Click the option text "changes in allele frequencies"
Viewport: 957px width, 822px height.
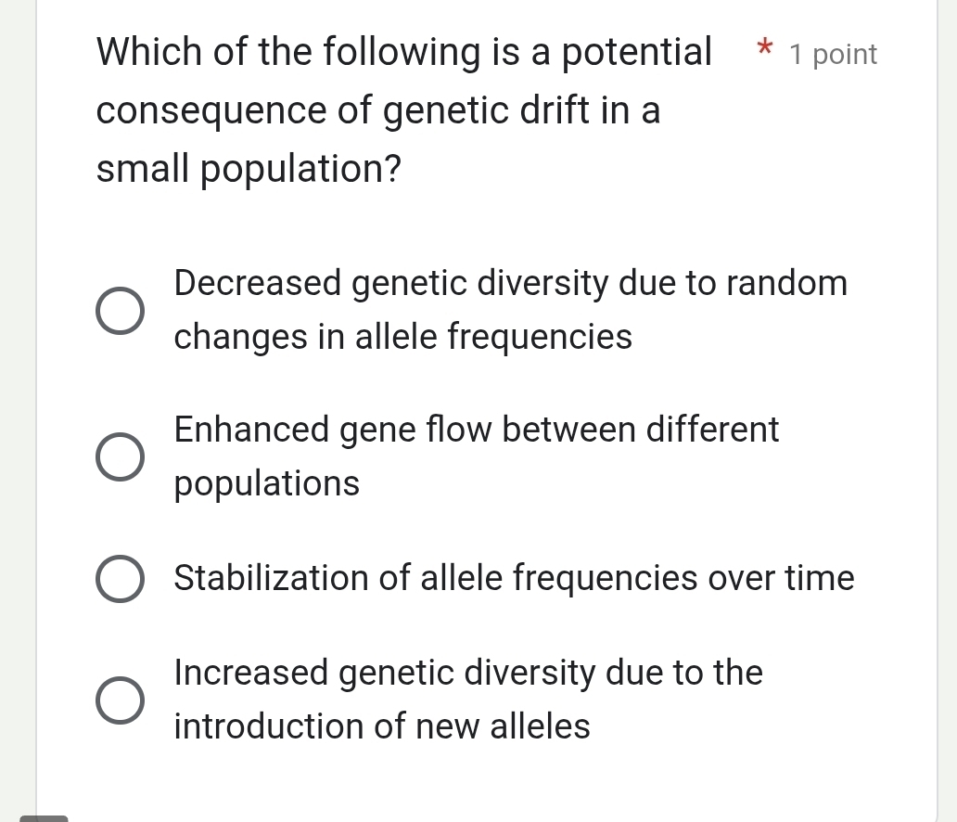coord(402,337)
